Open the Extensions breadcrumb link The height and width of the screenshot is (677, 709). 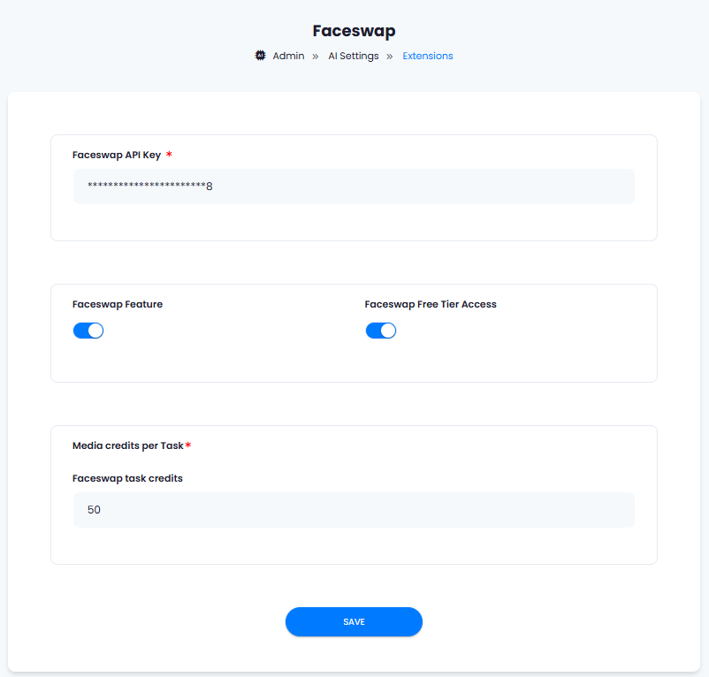point(428,56)
